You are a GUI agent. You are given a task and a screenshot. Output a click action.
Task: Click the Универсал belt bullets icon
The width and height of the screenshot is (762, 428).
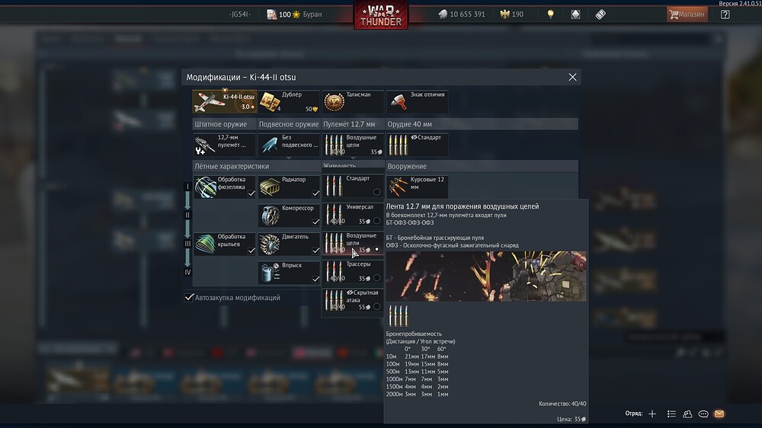pos(335,215)
